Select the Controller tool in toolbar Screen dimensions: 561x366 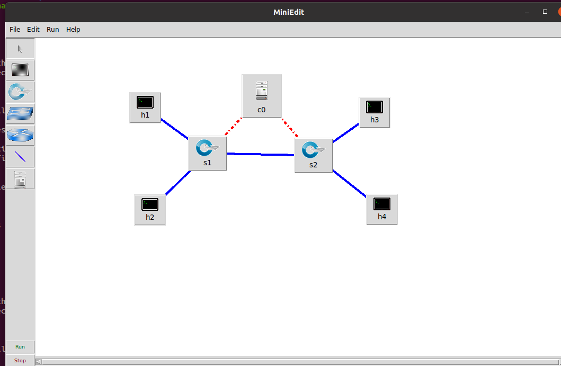[20, 179]
